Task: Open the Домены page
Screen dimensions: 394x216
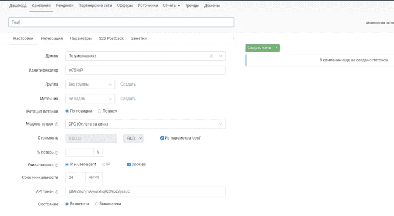Action: pos(212,5)
